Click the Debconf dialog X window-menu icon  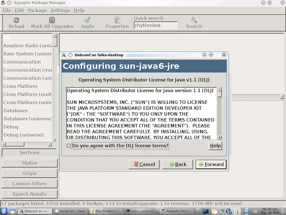[x=64, y=55]
